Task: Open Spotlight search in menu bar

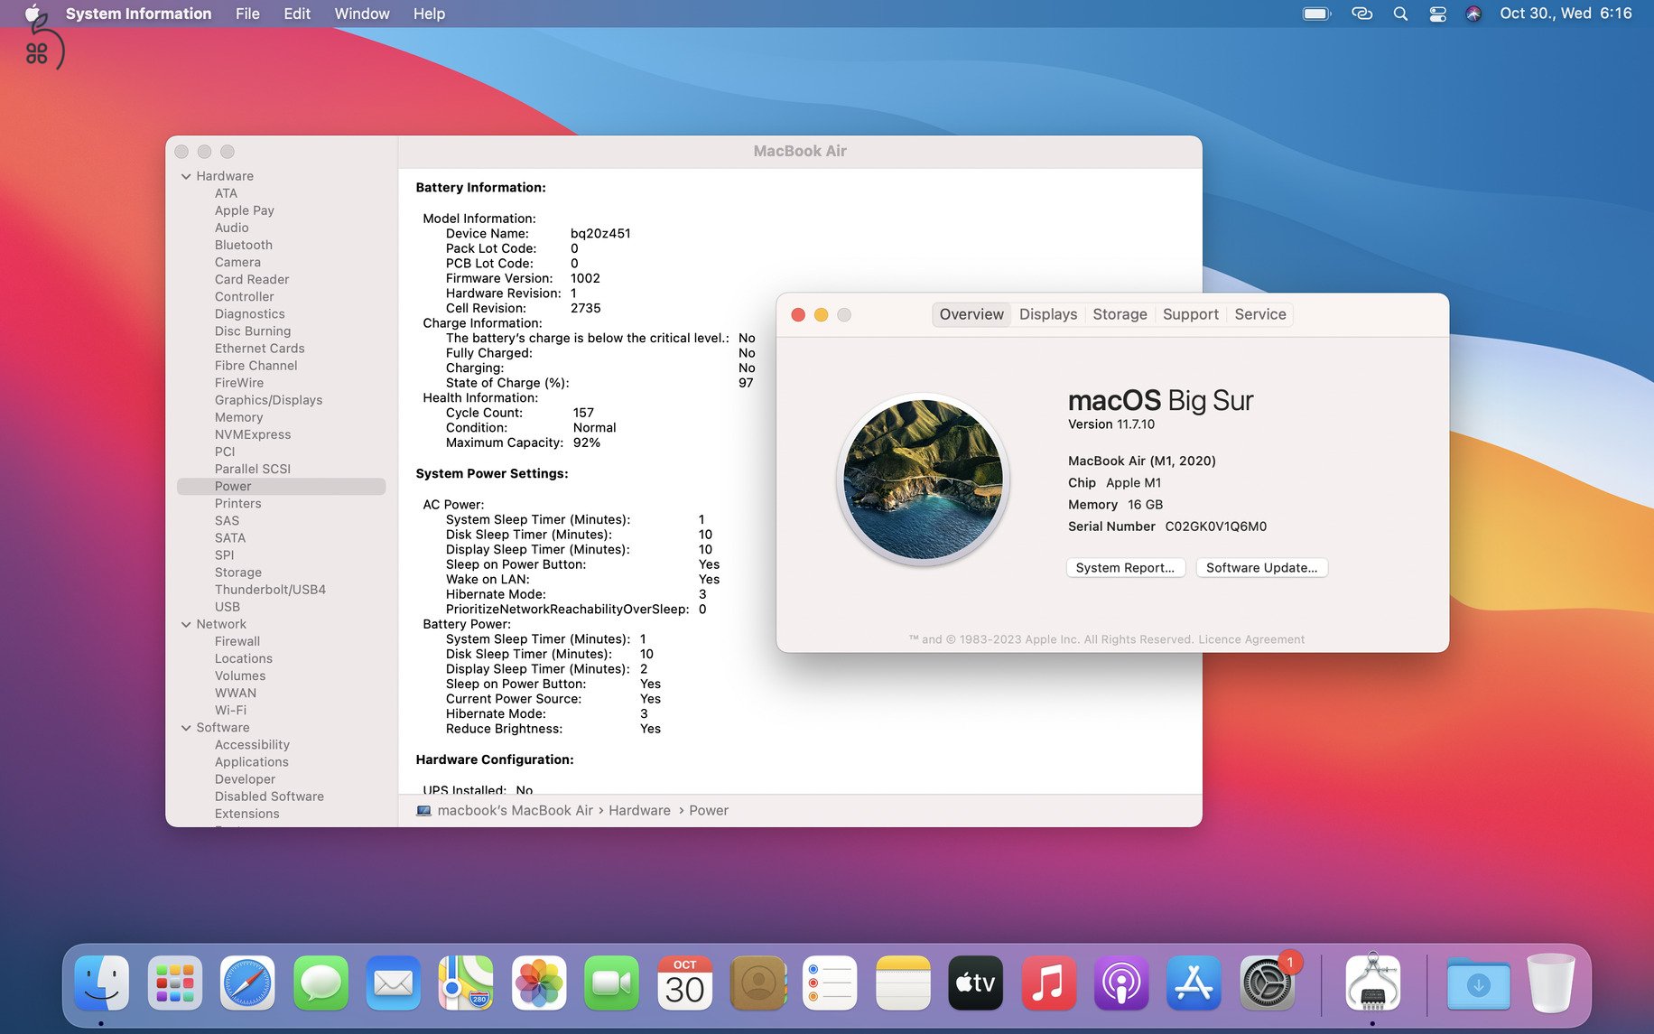Action: point(1400,14)
